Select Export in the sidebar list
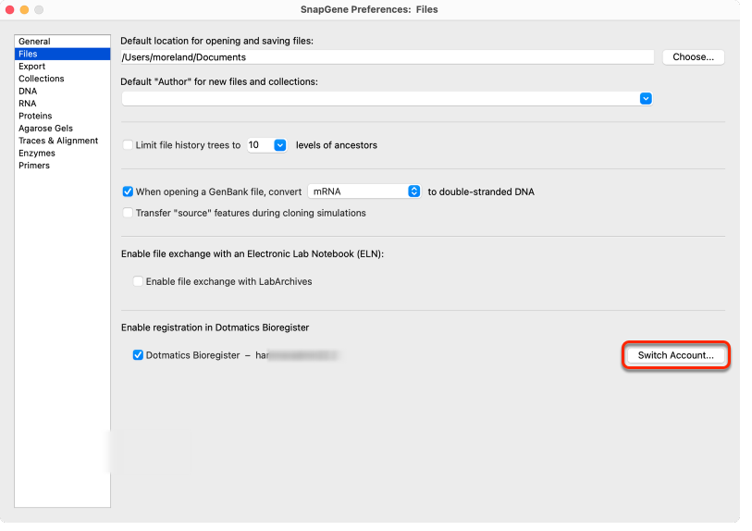Screen dimensions: 752x531 pos(31,67)
